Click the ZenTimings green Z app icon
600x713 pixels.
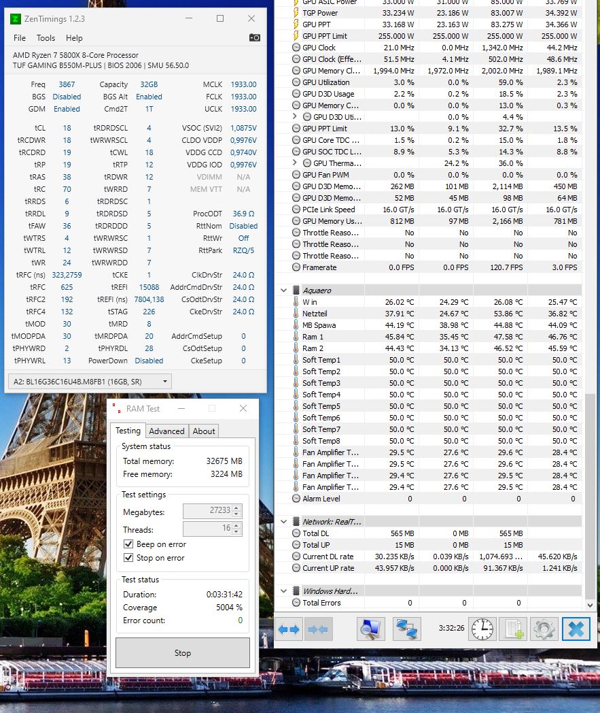point(16,18)
